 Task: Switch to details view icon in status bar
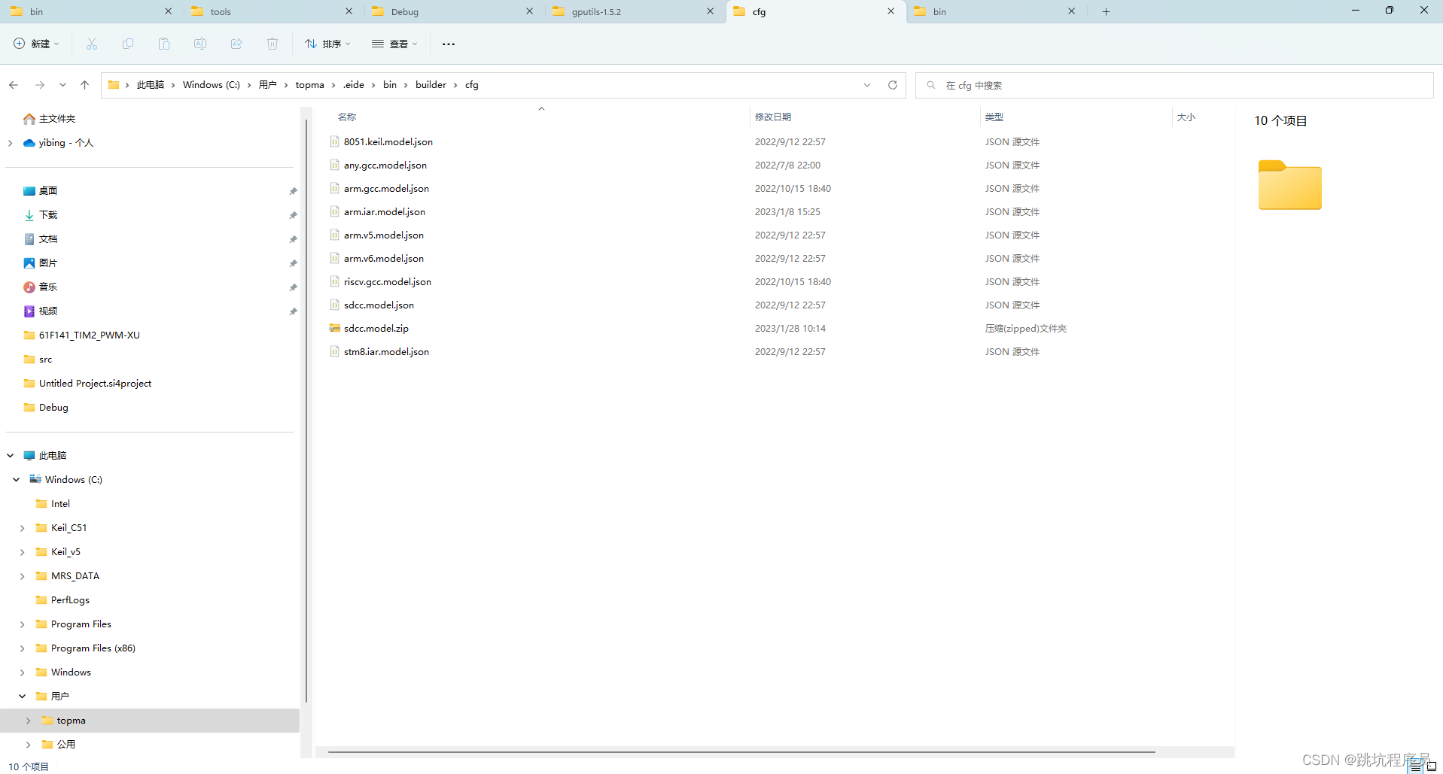[1416, 766]
